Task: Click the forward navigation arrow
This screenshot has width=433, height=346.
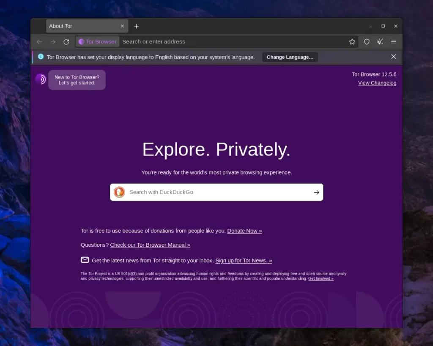Action: tap(53, 42)
